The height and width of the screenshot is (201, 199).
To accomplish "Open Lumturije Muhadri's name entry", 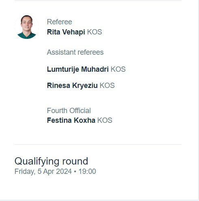I will (x=78, y=69).
